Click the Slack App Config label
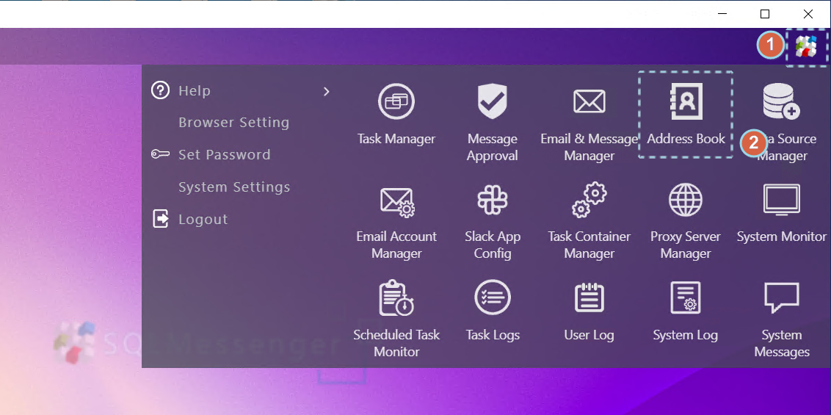 click(493, 245)
